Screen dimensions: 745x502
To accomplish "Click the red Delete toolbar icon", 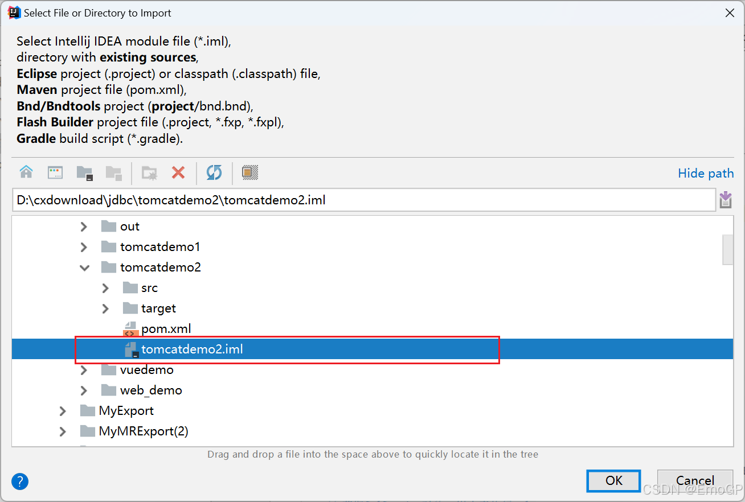I will (178, 172).
